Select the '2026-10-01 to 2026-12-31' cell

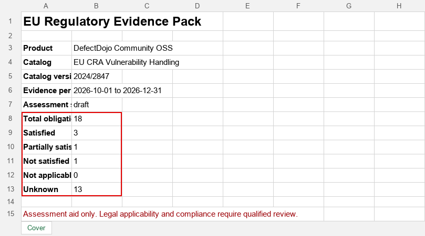[122, 91]
